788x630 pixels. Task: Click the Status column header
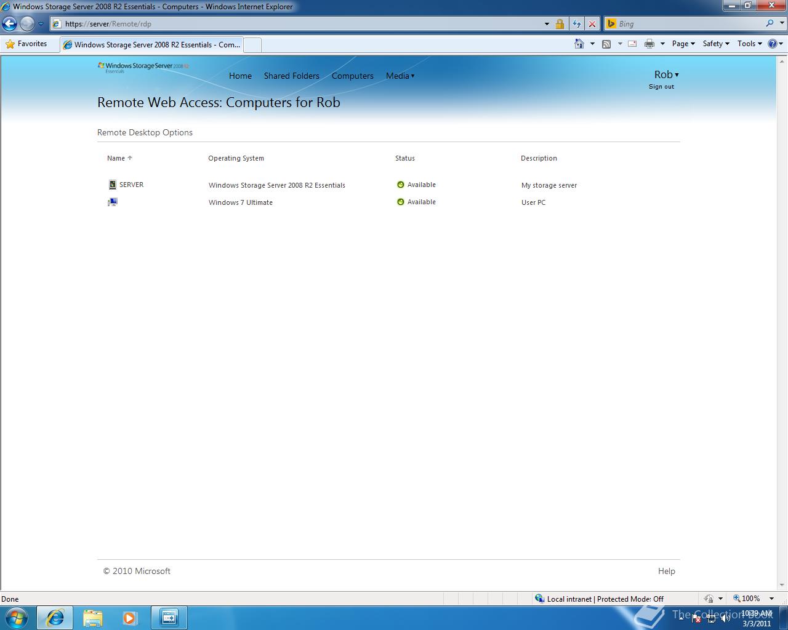pyautogui.click(x=405, y=158)
